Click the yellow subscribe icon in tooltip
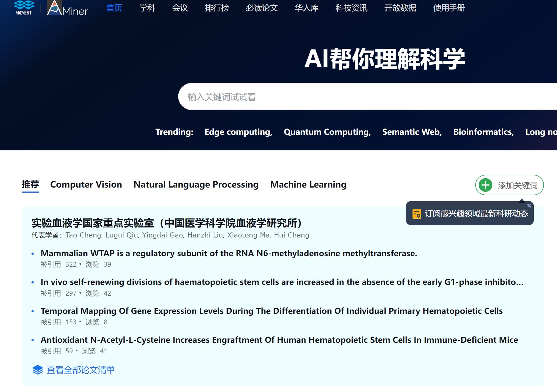 (417, 214)
